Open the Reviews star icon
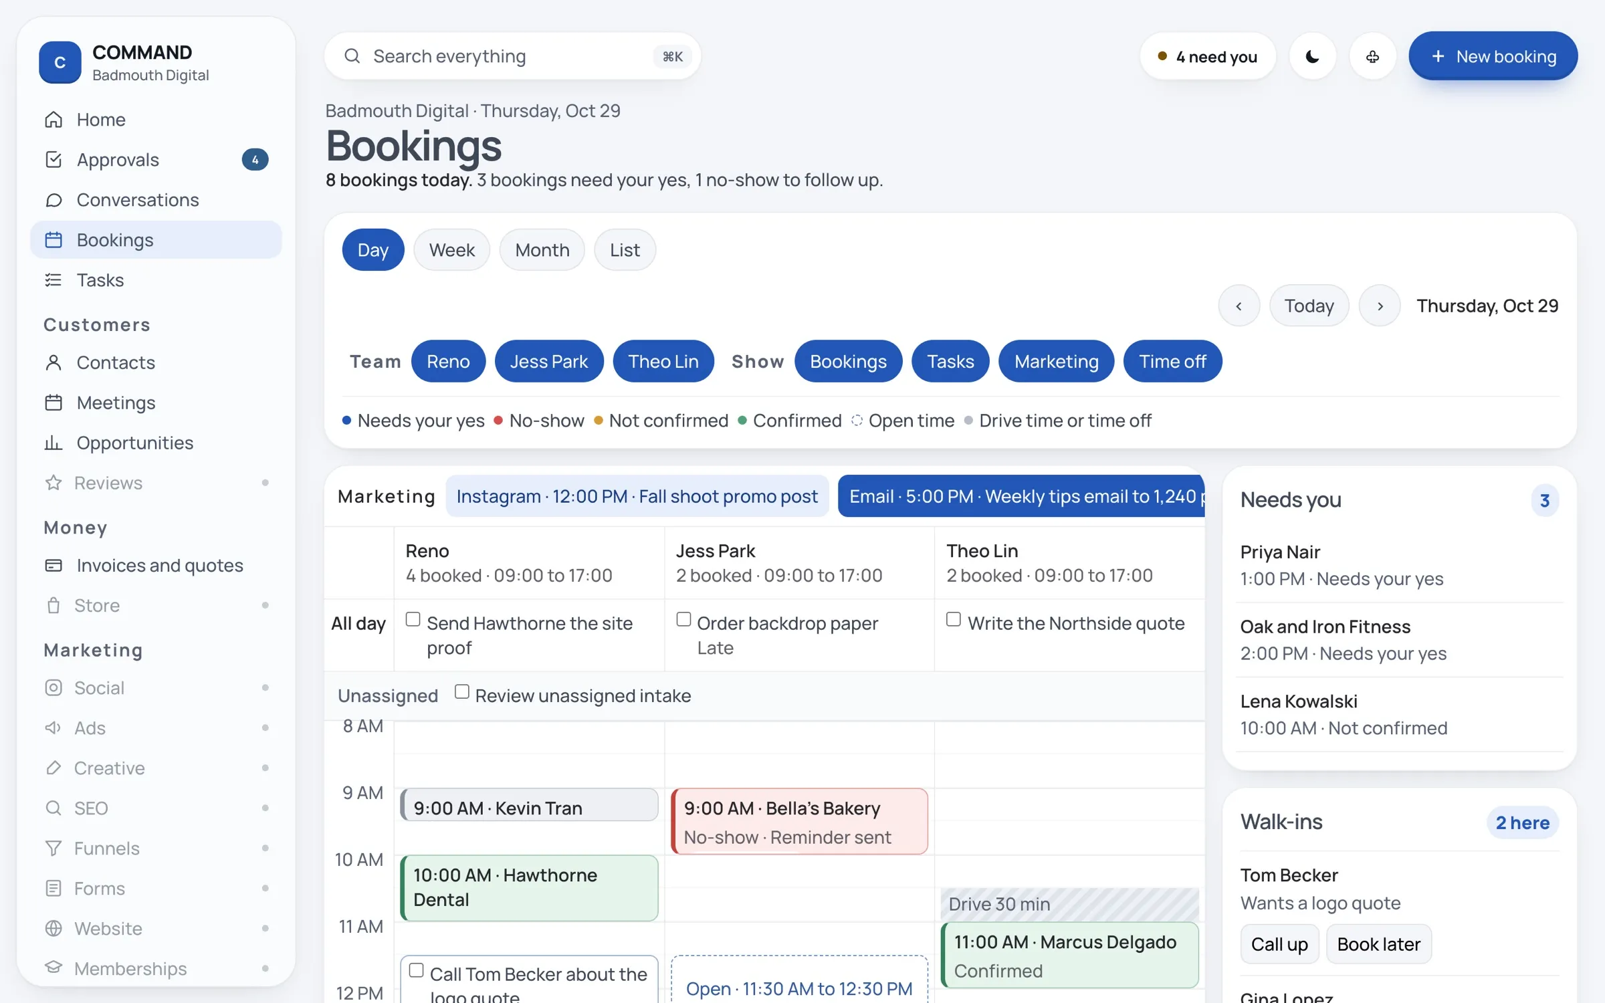 coord(53,483)
